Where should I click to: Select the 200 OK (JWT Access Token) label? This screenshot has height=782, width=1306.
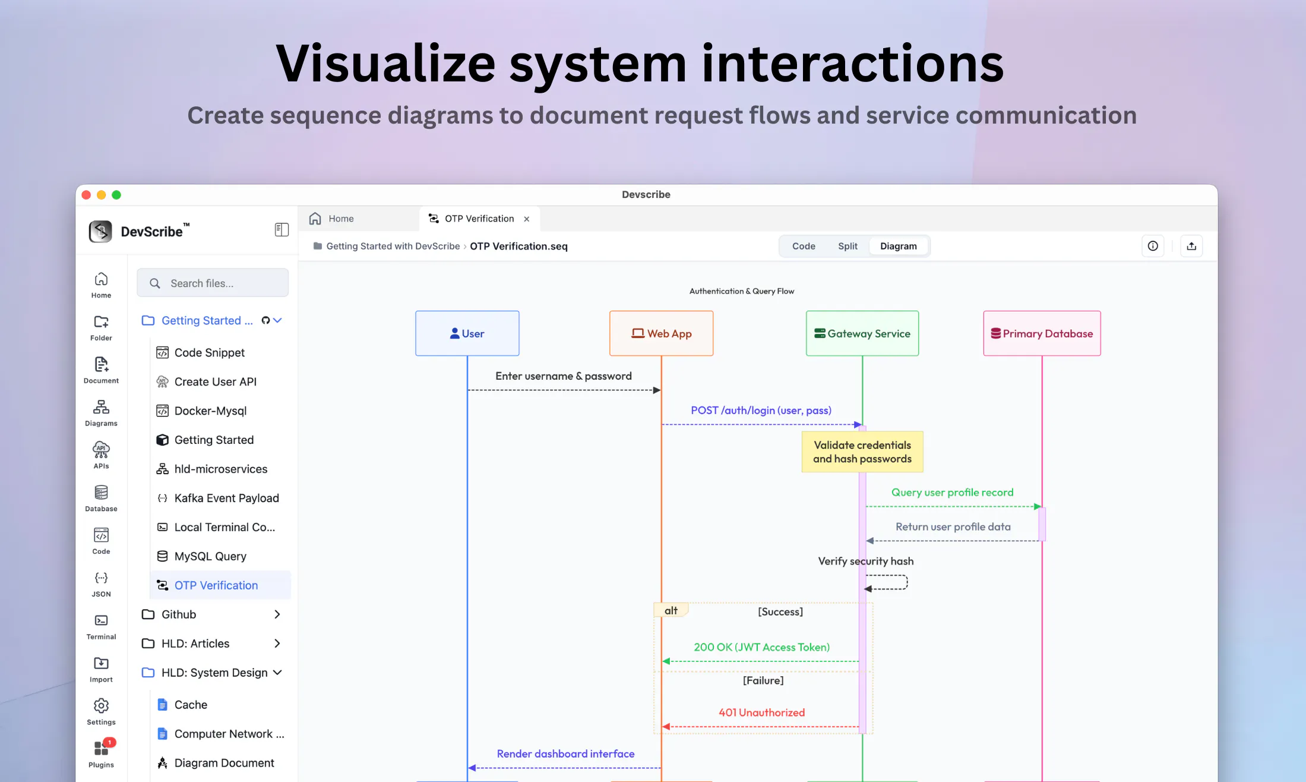[762, 647]
